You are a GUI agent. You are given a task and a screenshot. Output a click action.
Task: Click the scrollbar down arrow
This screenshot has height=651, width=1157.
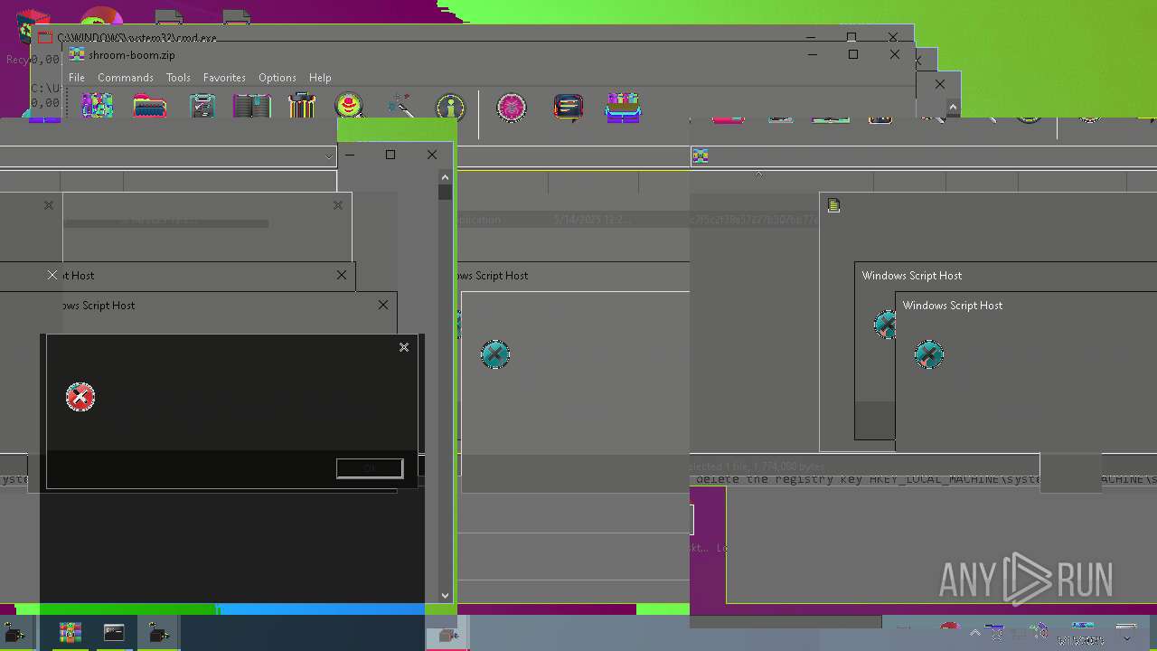coord(445,596)
